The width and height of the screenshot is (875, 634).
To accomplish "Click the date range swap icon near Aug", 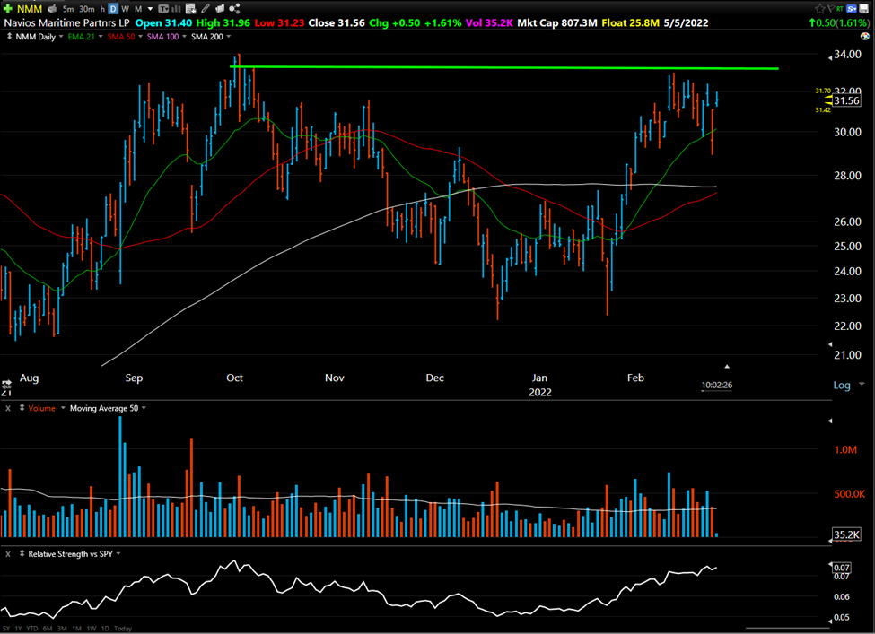I will (6, 384).
